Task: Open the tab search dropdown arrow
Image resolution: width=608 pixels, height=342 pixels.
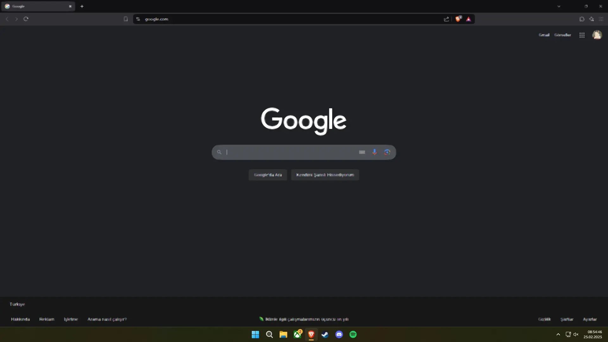Action: (559, 6)
